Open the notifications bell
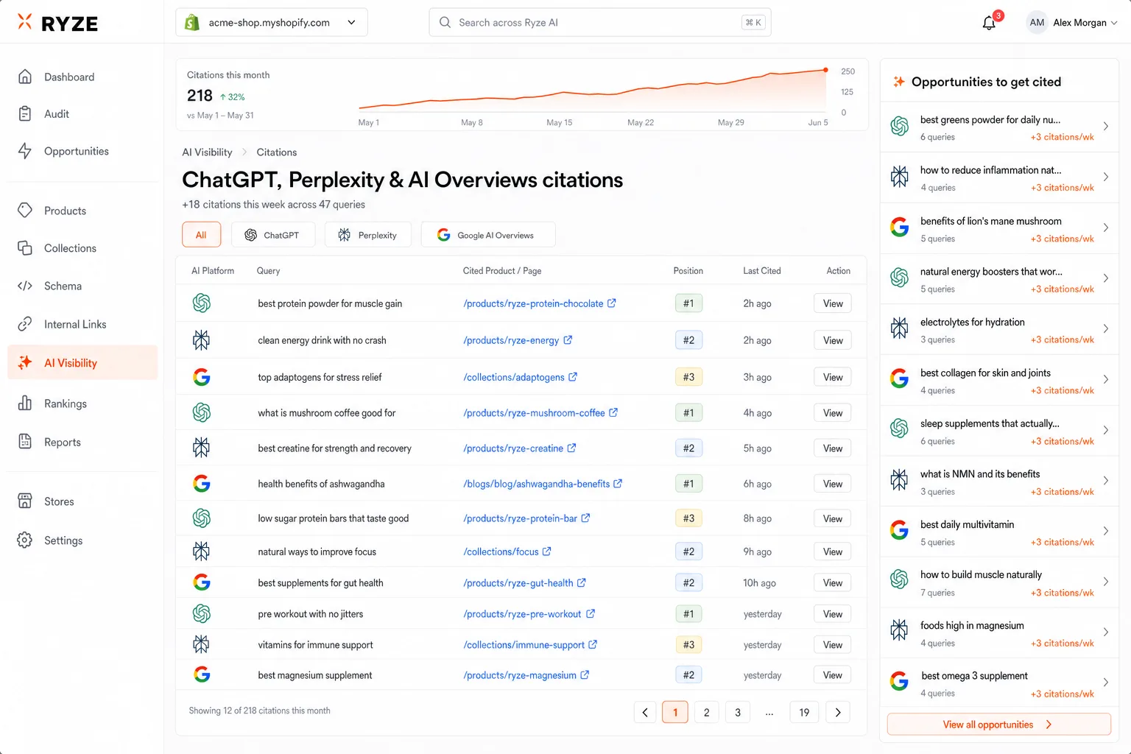1131x754 pixels. (989, 23)
